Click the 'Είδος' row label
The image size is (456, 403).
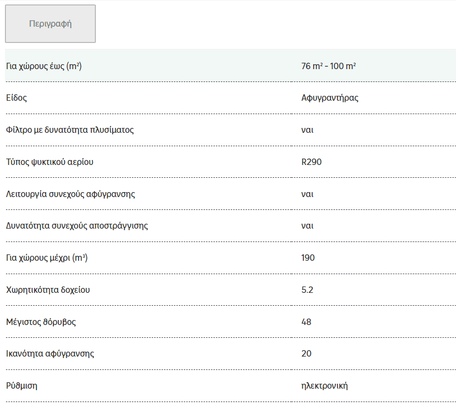tap(17, 98)
